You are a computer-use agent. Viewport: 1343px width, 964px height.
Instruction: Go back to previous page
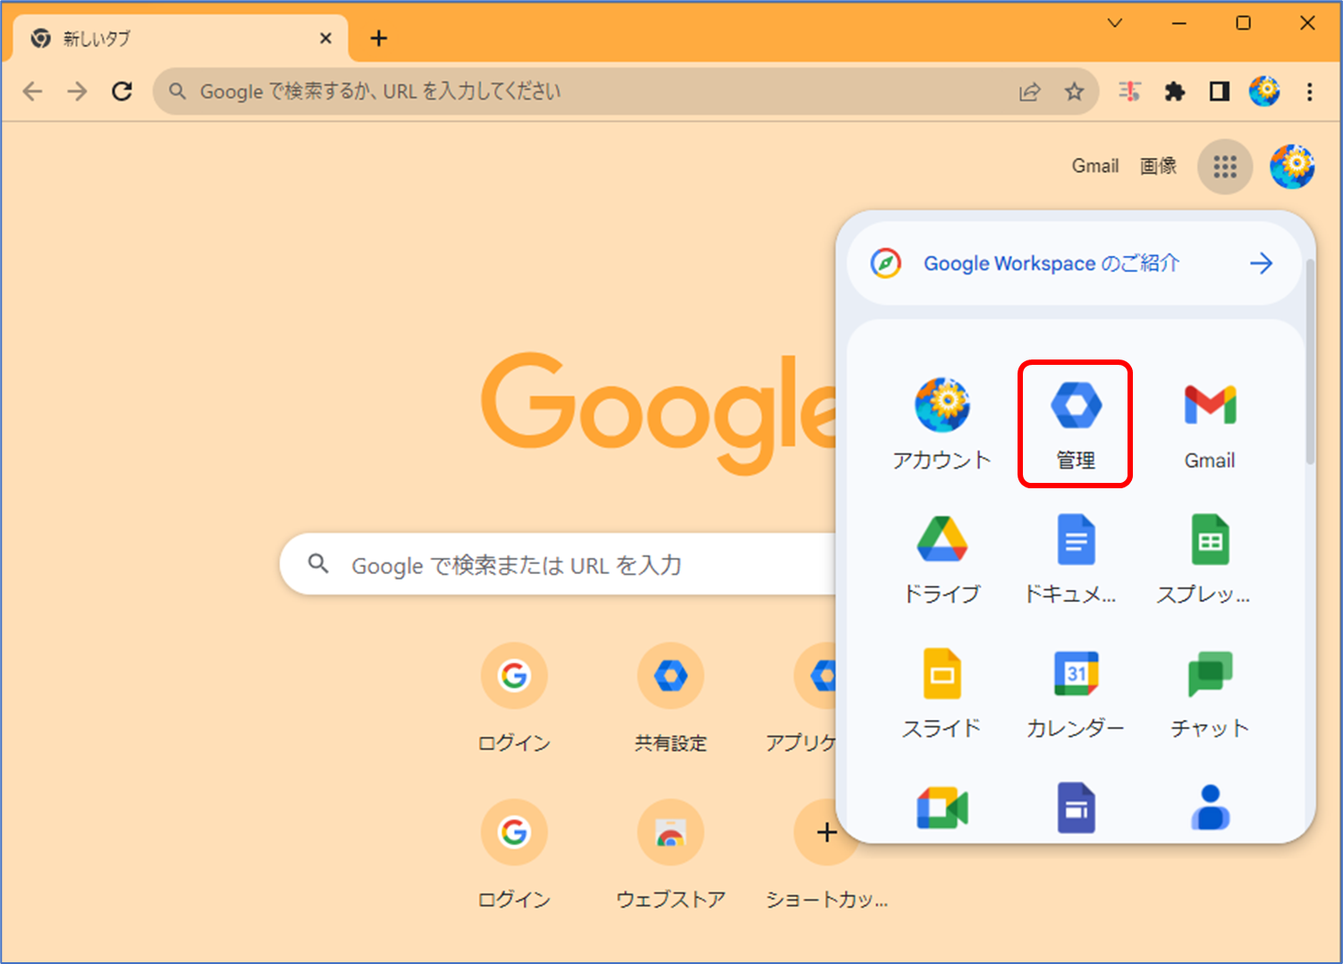pos(33,91)
